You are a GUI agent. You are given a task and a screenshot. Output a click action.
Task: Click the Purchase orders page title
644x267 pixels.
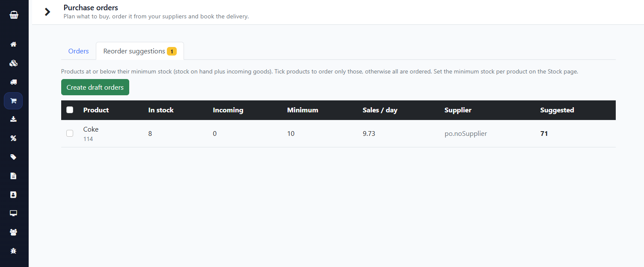91,7
